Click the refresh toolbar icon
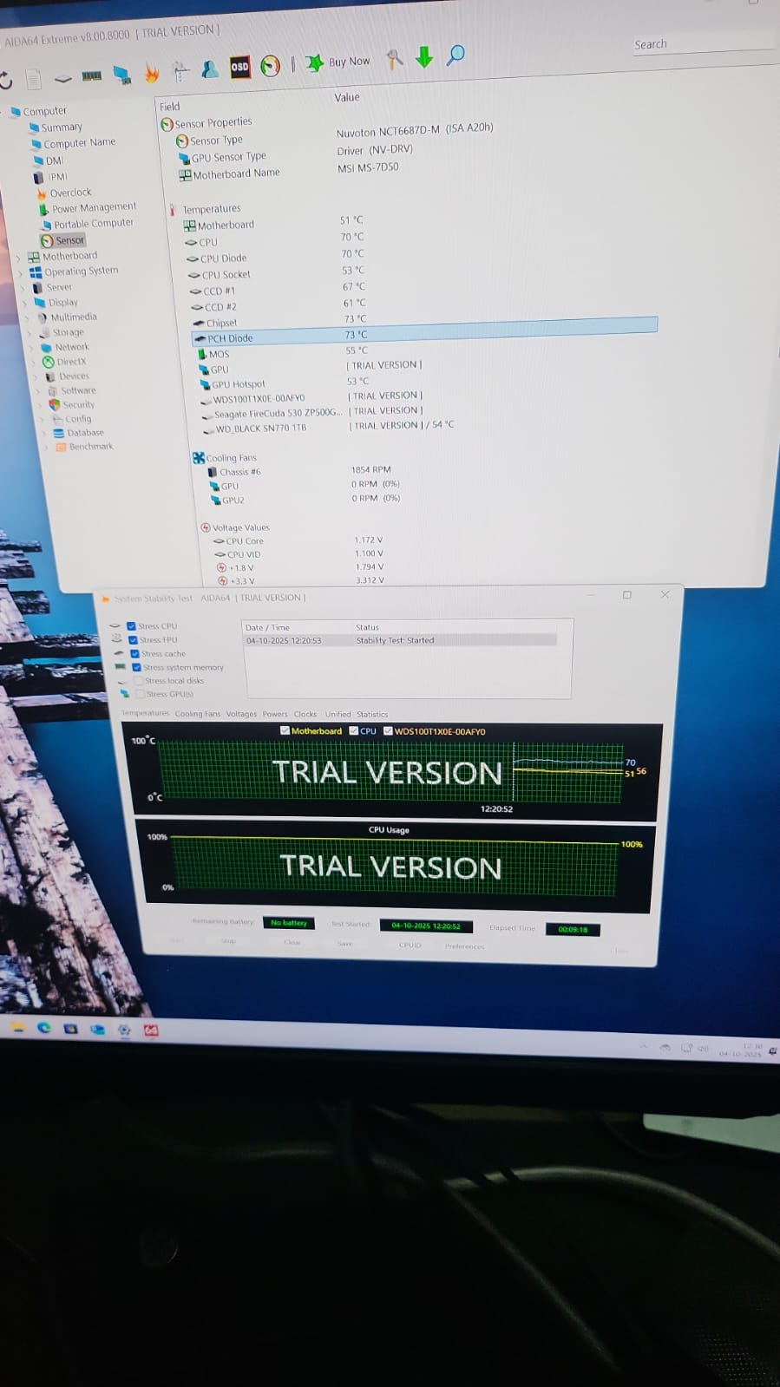Screen dimensions: 780x1387 coord(6,82)
